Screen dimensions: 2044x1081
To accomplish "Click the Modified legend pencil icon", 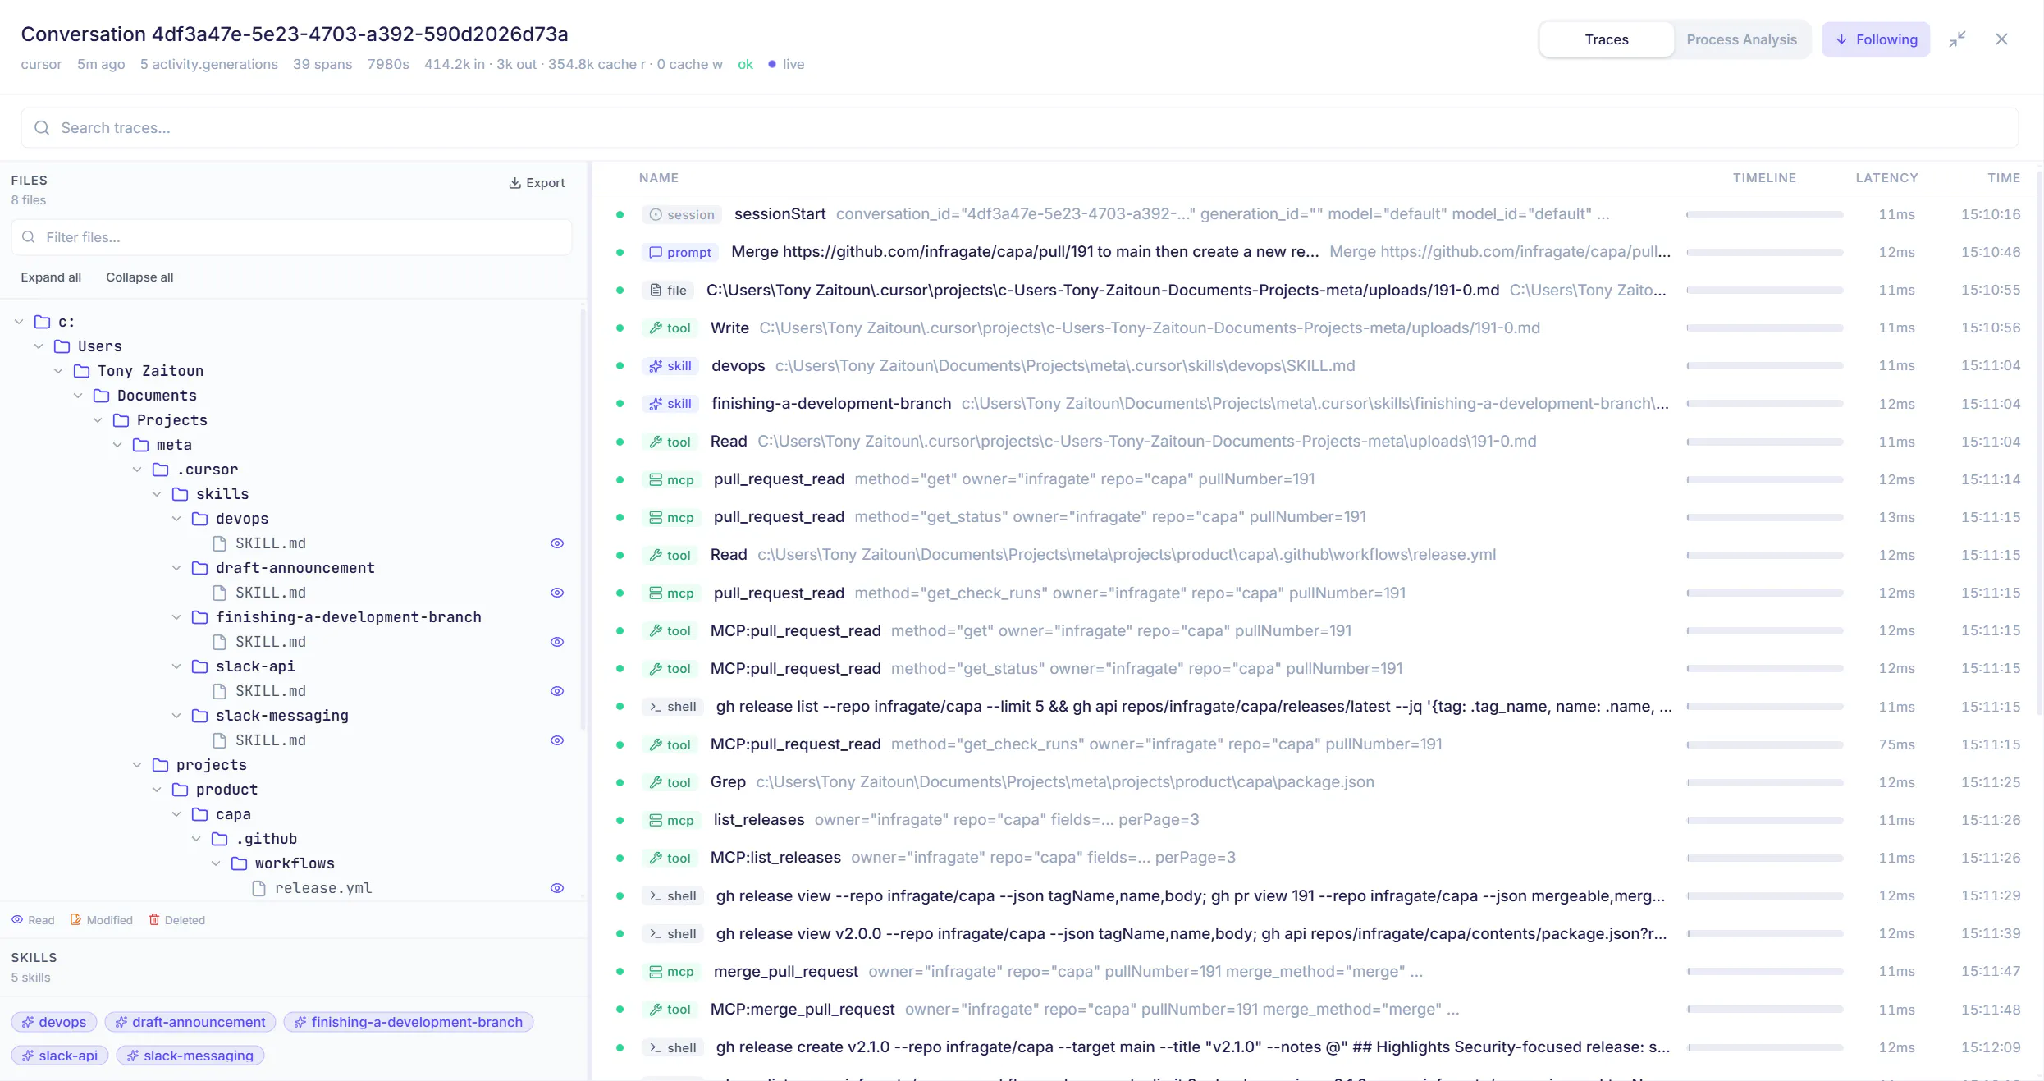I will 75,920.
